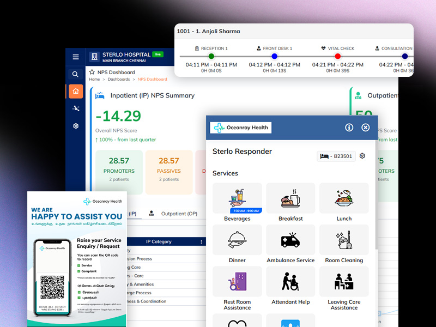436x327 pixels.
Task: Open settings gear in the left sidebar
Action: click(75, 126)
